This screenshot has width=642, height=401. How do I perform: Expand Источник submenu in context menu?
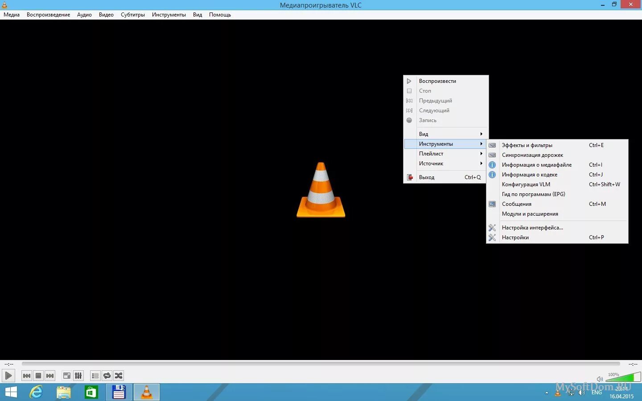click(x=446, y=164)
